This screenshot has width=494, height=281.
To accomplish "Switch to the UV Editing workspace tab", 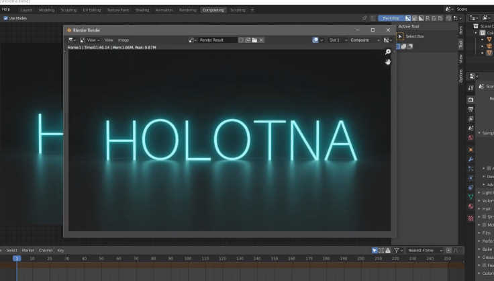I will 92,10.
